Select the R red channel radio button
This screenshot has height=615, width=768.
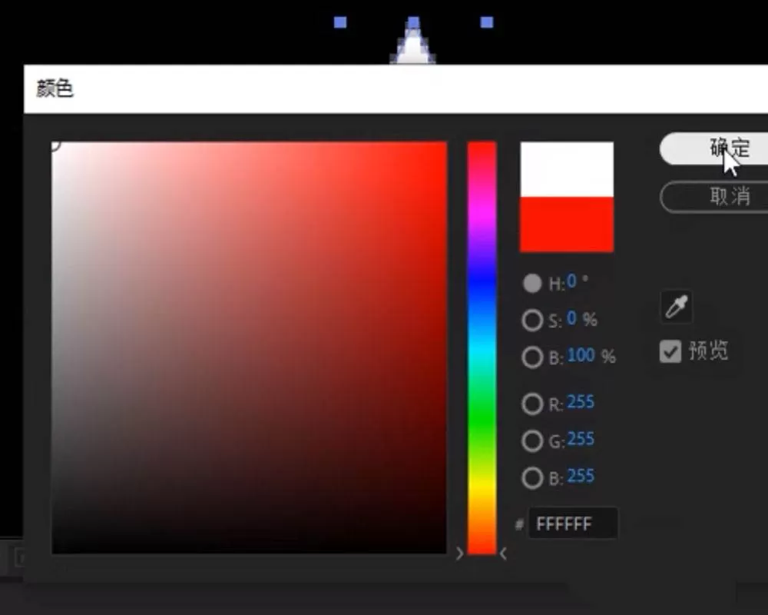[532, 404]
